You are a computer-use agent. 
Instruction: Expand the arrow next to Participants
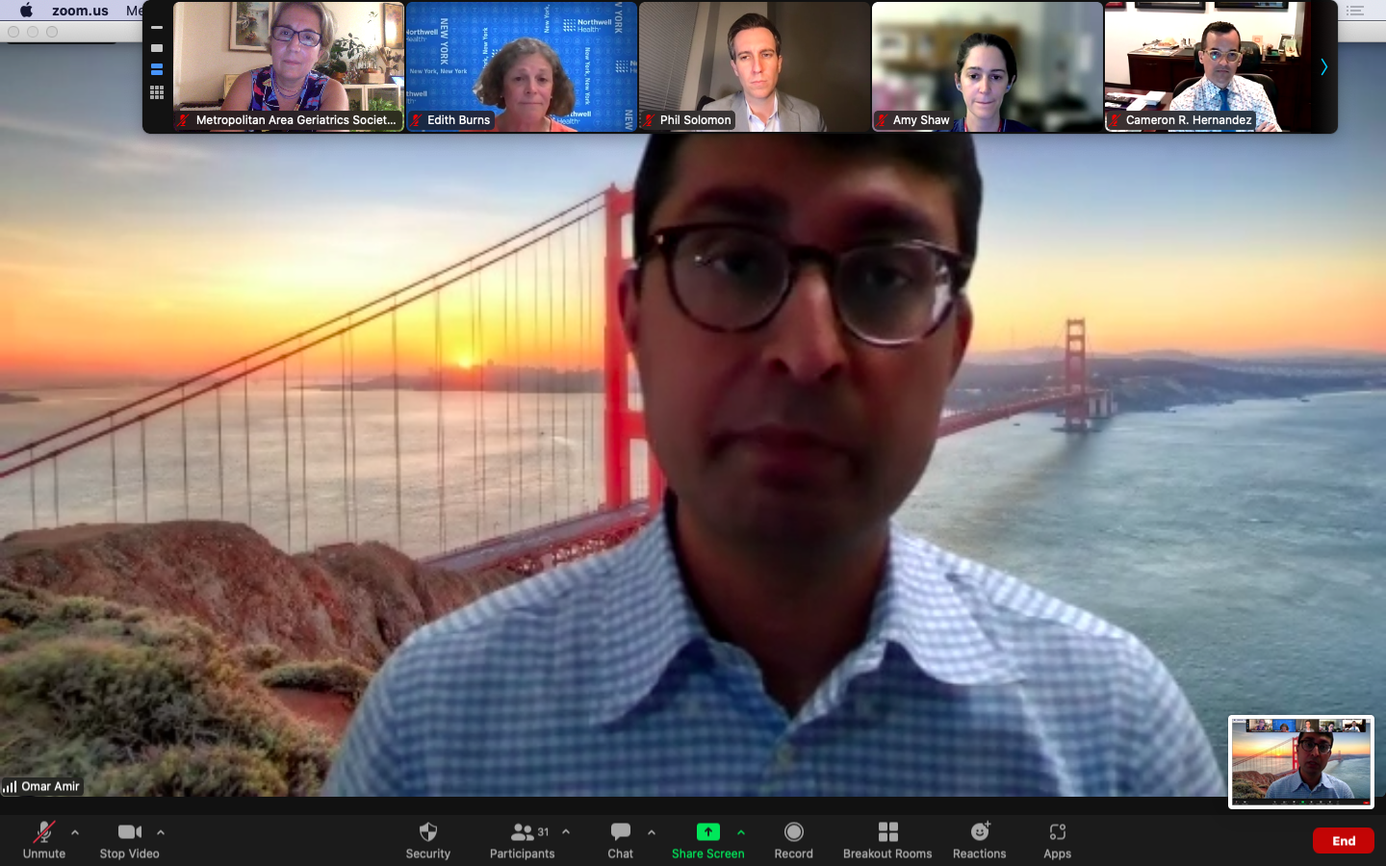566,832
